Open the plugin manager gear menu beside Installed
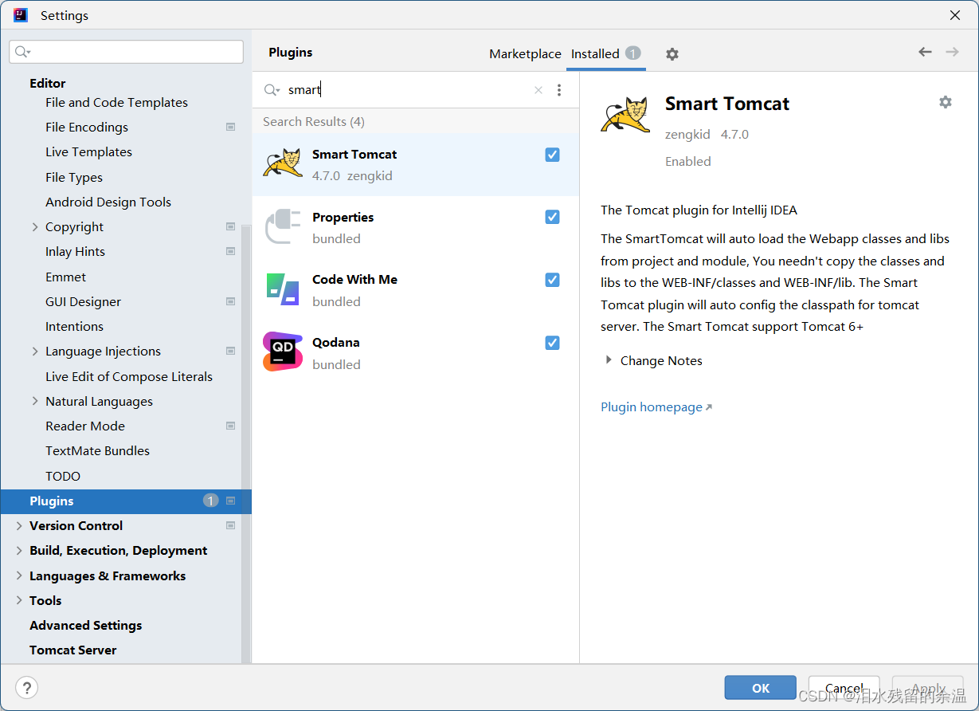979x711 pixels. tap(672, 54)
